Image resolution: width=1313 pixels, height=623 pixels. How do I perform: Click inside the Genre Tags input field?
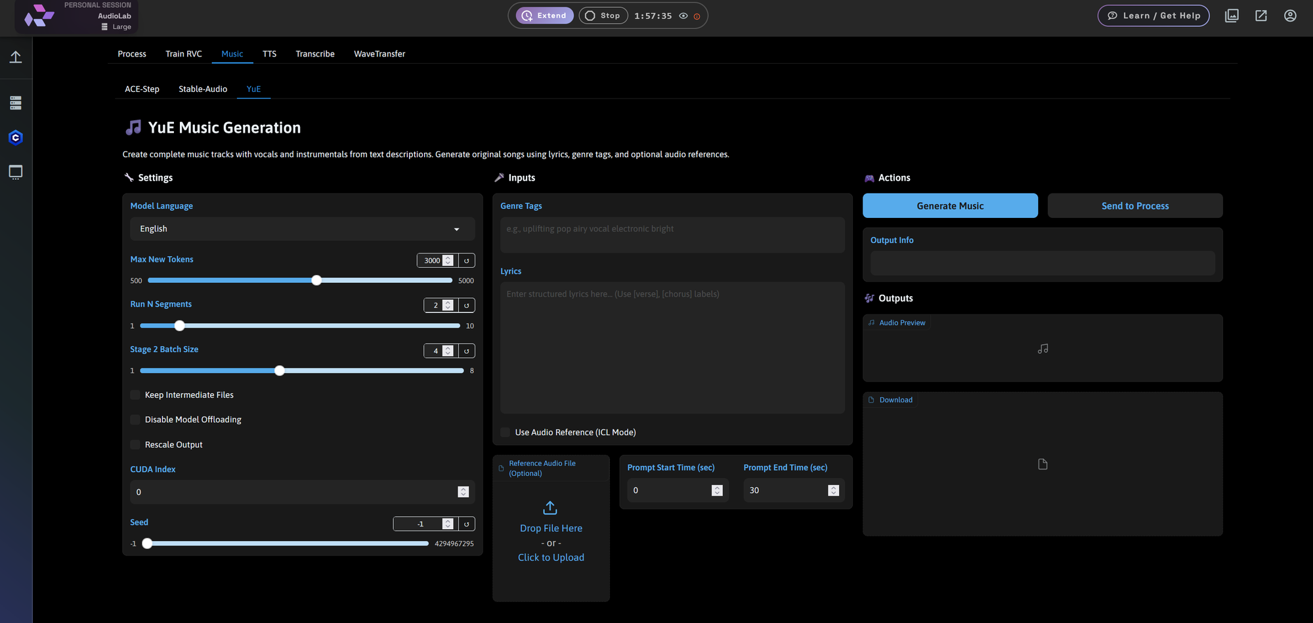point(671,234)
